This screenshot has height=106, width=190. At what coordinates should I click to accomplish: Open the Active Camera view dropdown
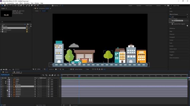click(x=80, y=69)
